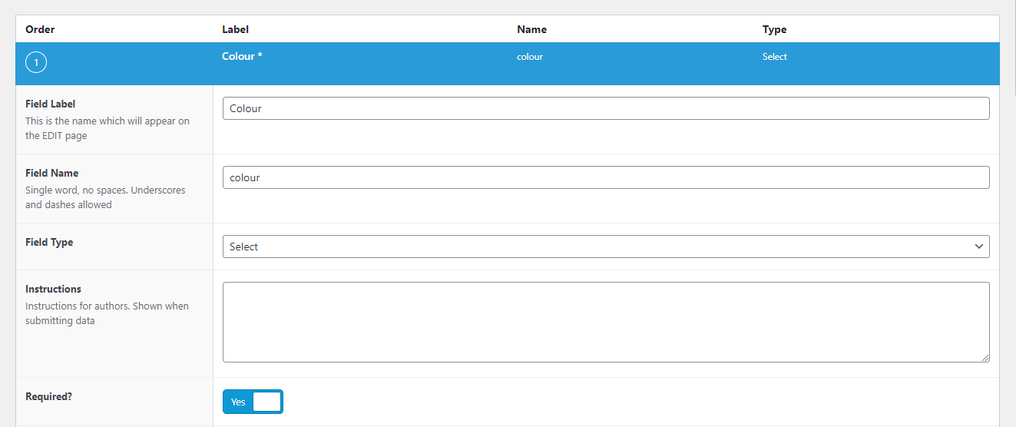Open the Field Type Select dropdown
Screen dimensions: 1016x427
(606, 247)
